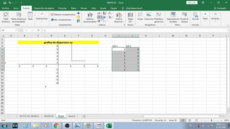Switch to Disposición de página tab
The image size is (230, 129).
pyautogui.click(x=44, y=8)
